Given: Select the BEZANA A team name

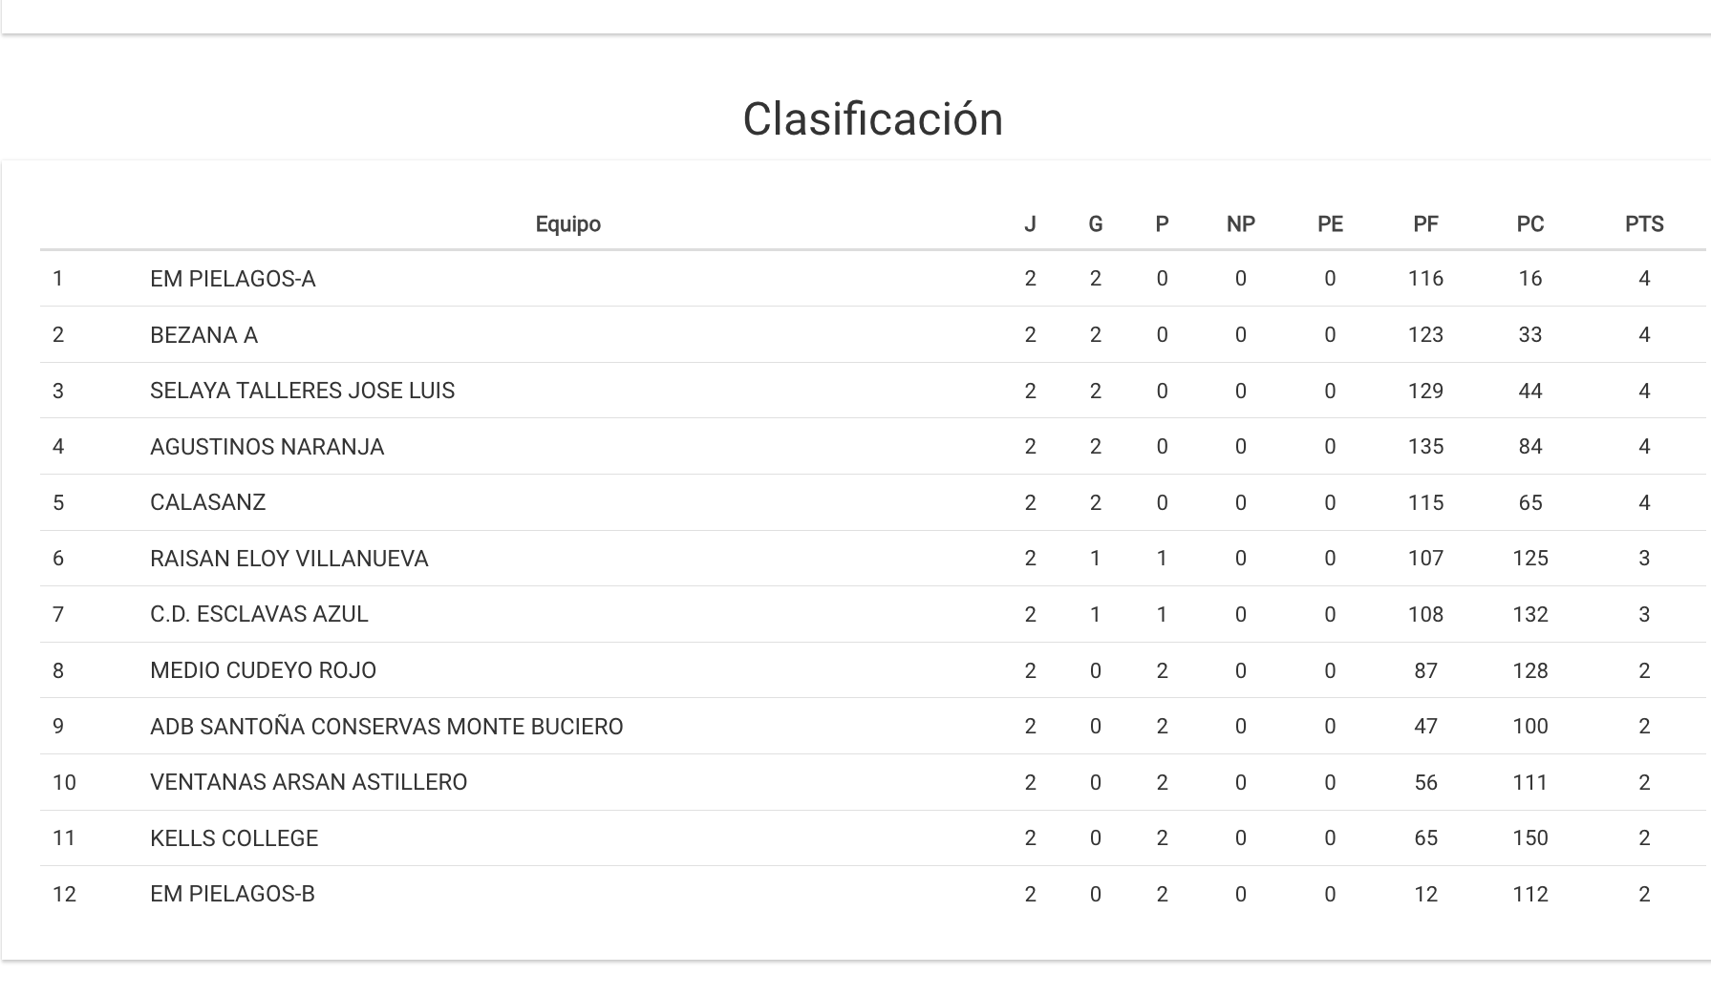Looking at the screenshot, I should click(x=203, y=335).
